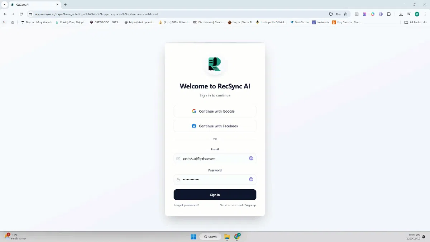
Task: Open the Log in Sierra AI bookmark
Action: [x=240, y=22]
